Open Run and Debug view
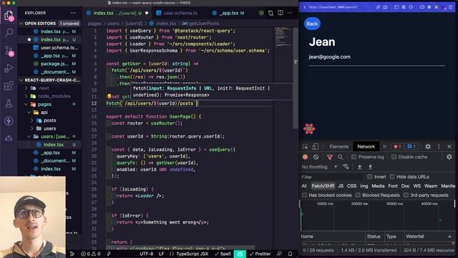This screenshot has height=258, width=458. click(x=9, y=69)
